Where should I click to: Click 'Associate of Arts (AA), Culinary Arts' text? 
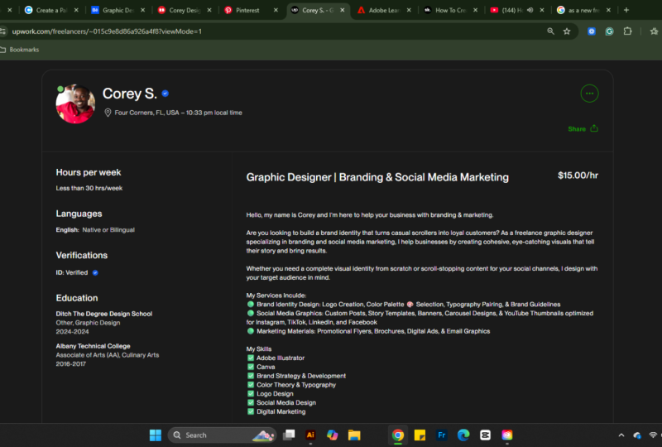click(108, 355)
